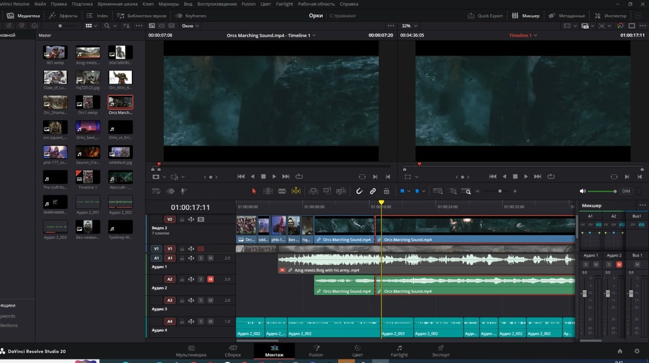Open the marker color dropdown arrow

(x=423, y=191)
